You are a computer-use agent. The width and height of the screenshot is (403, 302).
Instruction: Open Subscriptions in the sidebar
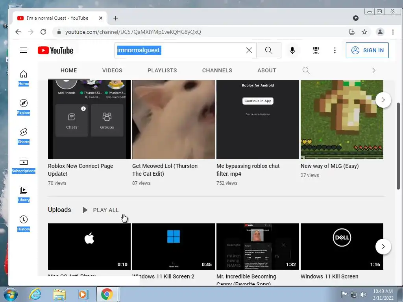[x=24, y=165]
